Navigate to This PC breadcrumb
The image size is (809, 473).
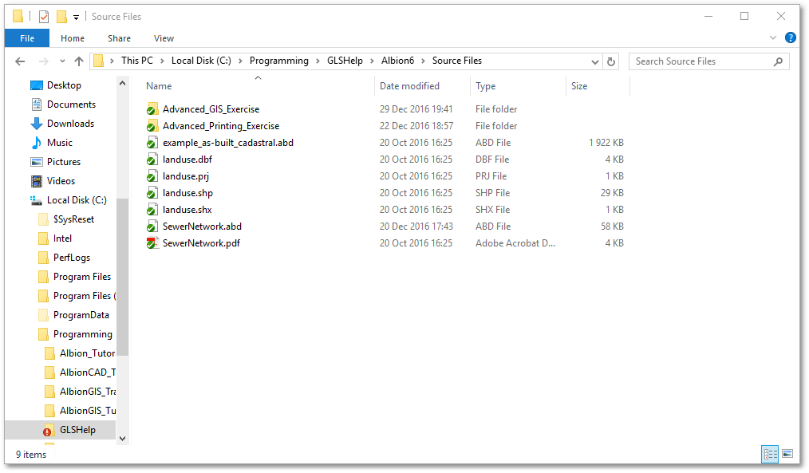[x=136, y=61]
